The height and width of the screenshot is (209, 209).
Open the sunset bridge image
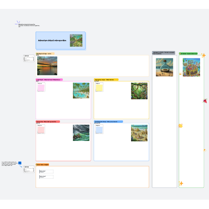(x=47, y=66)
